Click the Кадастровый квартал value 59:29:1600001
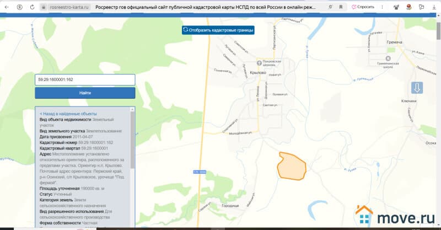The height and width of the screenshot is (230, 441). click(x=94, y=148)
